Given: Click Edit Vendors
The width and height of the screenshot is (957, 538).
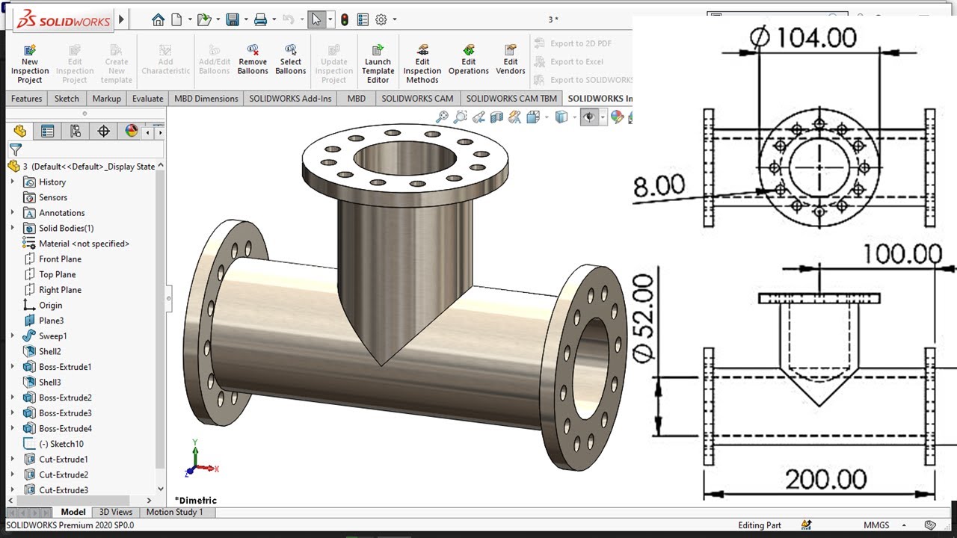Looking at the screenshot, I should (511, 60).
